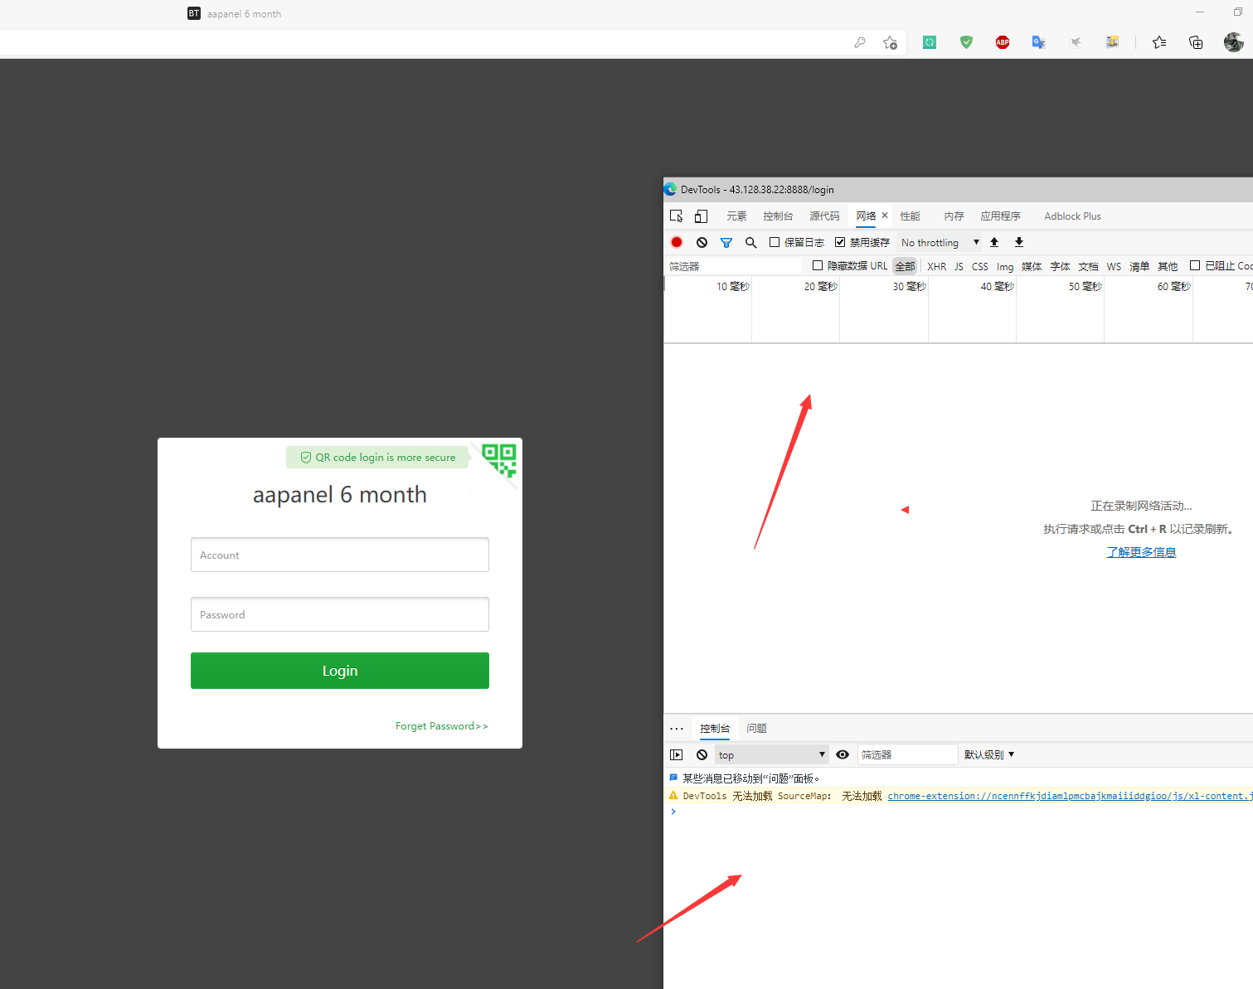Open the browser Favorites list icon

[x=1159, y=42]
